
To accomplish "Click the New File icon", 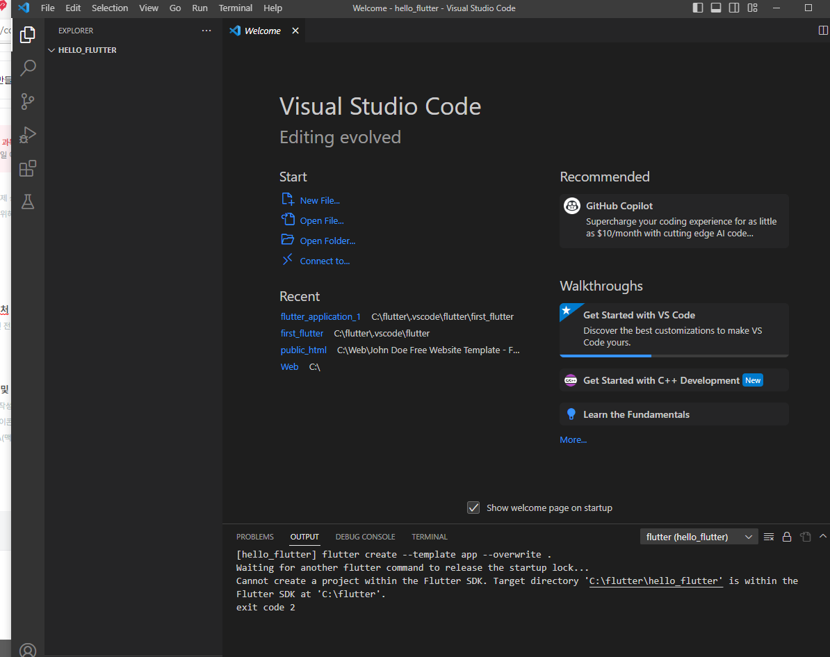I will (x=287, y=200).
